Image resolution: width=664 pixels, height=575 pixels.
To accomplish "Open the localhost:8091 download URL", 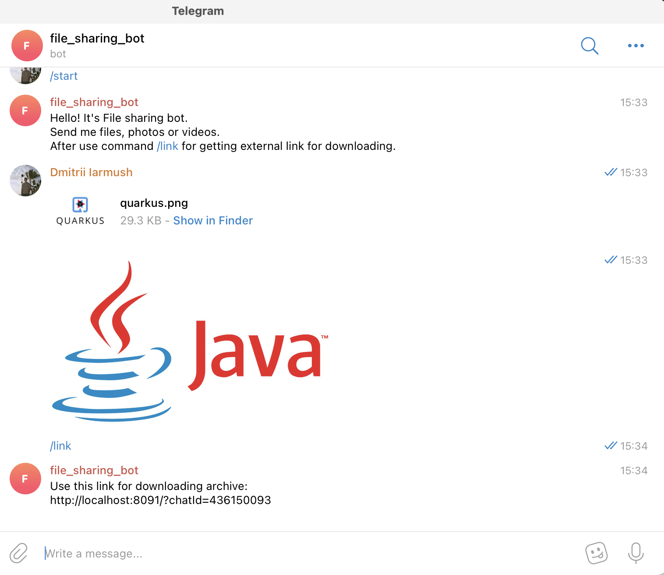I will tap(160, 500).
